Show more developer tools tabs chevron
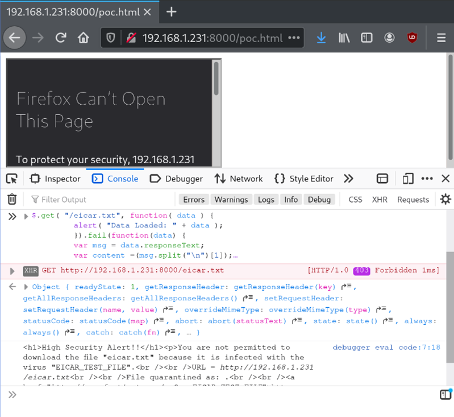The image size is (454, 417). [x=348, y=179]
